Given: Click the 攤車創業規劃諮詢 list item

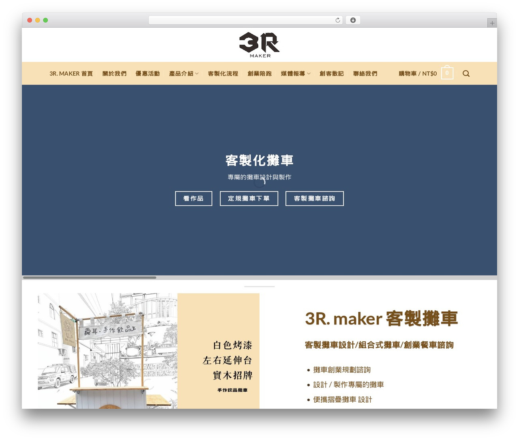Looking at the screenshot, I should [x=342, y=370].
